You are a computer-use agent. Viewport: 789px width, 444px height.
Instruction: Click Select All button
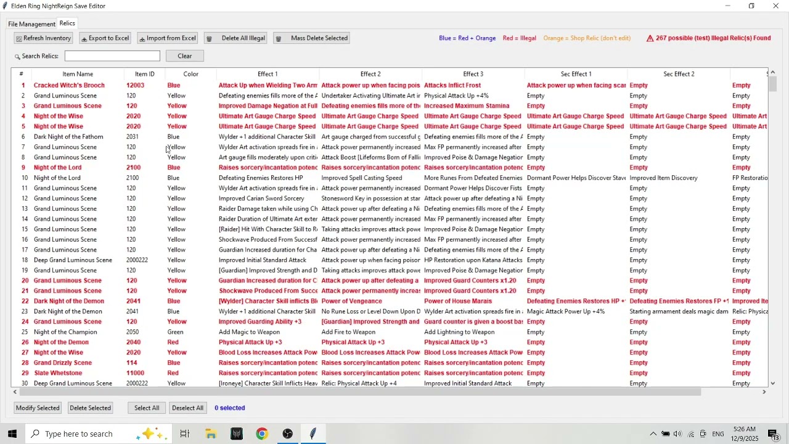point(147,408)
